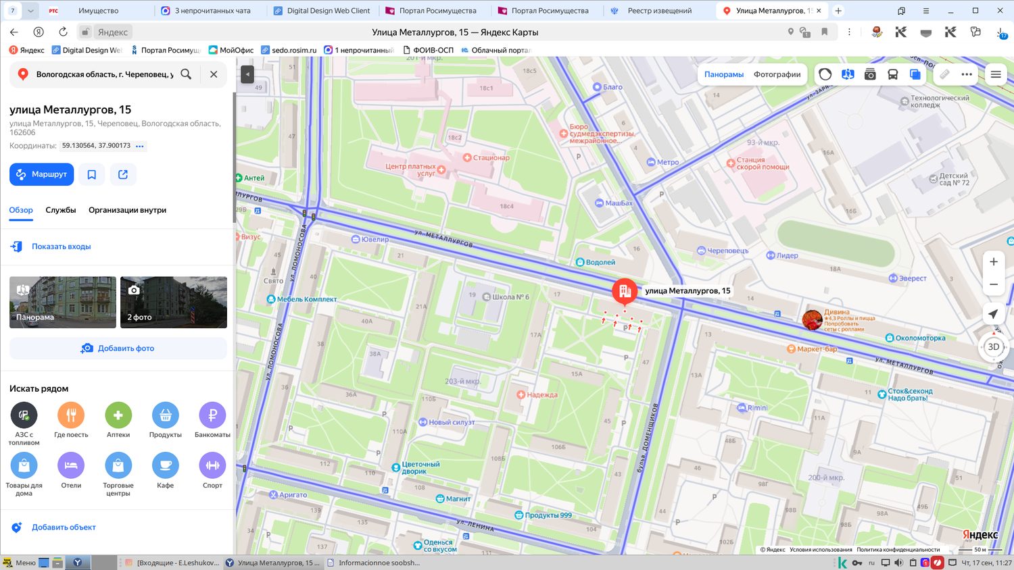Open the 2 фото thumbnail
This screenshot has width=1014, height=570.
174,302
